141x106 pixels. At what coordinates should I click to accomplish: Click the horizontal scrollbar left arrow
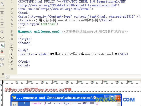(x=7, y=77)
